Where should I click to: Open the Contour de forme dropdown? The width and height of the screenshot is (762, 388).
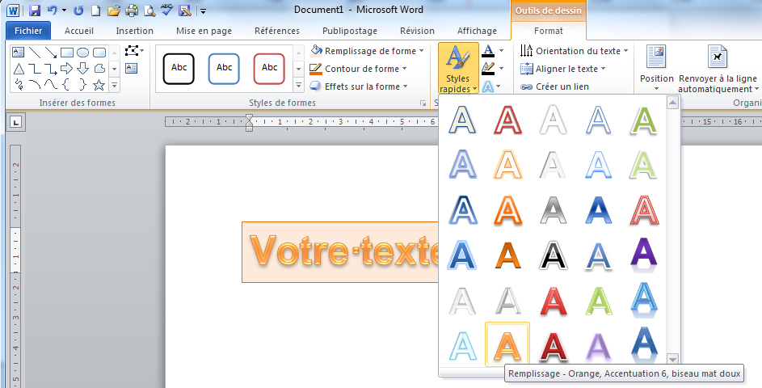(x=359, y=69)
